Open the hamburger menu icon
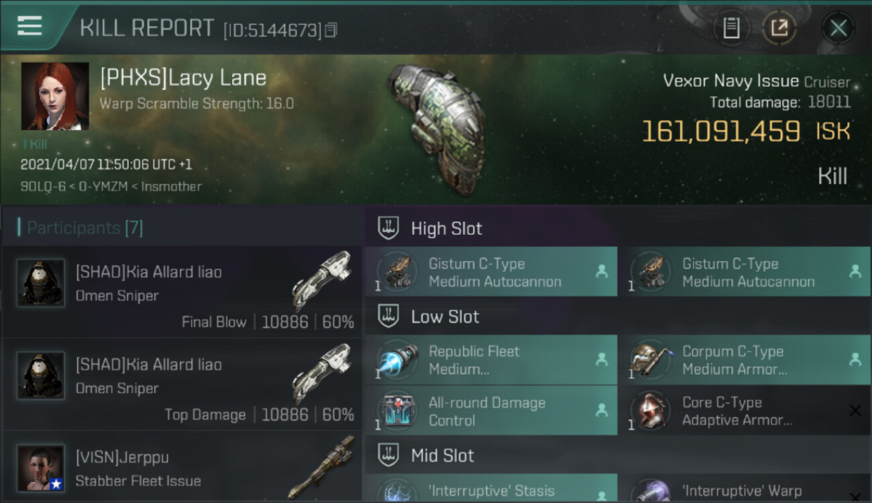Viewport: 872px width, 503px height. (x=30, y=26)
